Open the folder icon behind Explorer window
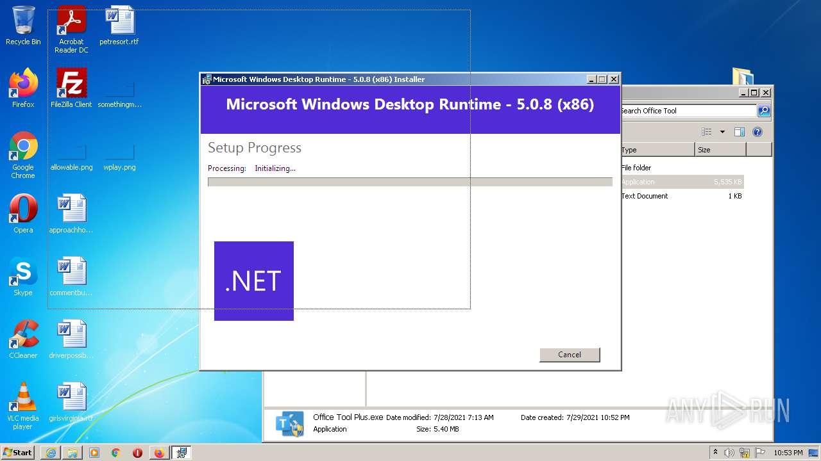This screenshot has width=821, height=461. click(743, 76)
